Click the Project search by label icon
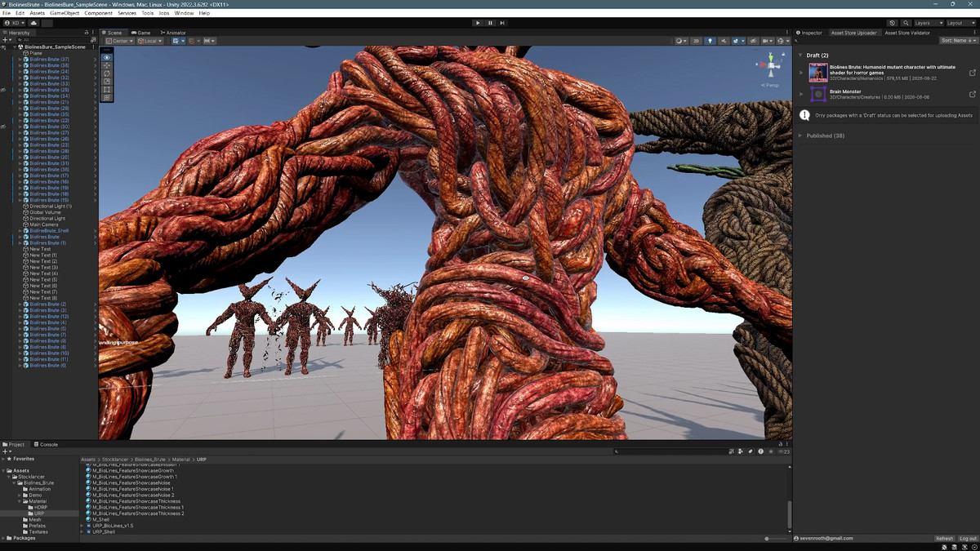This screenshot has height=551, width=980. 751,451
